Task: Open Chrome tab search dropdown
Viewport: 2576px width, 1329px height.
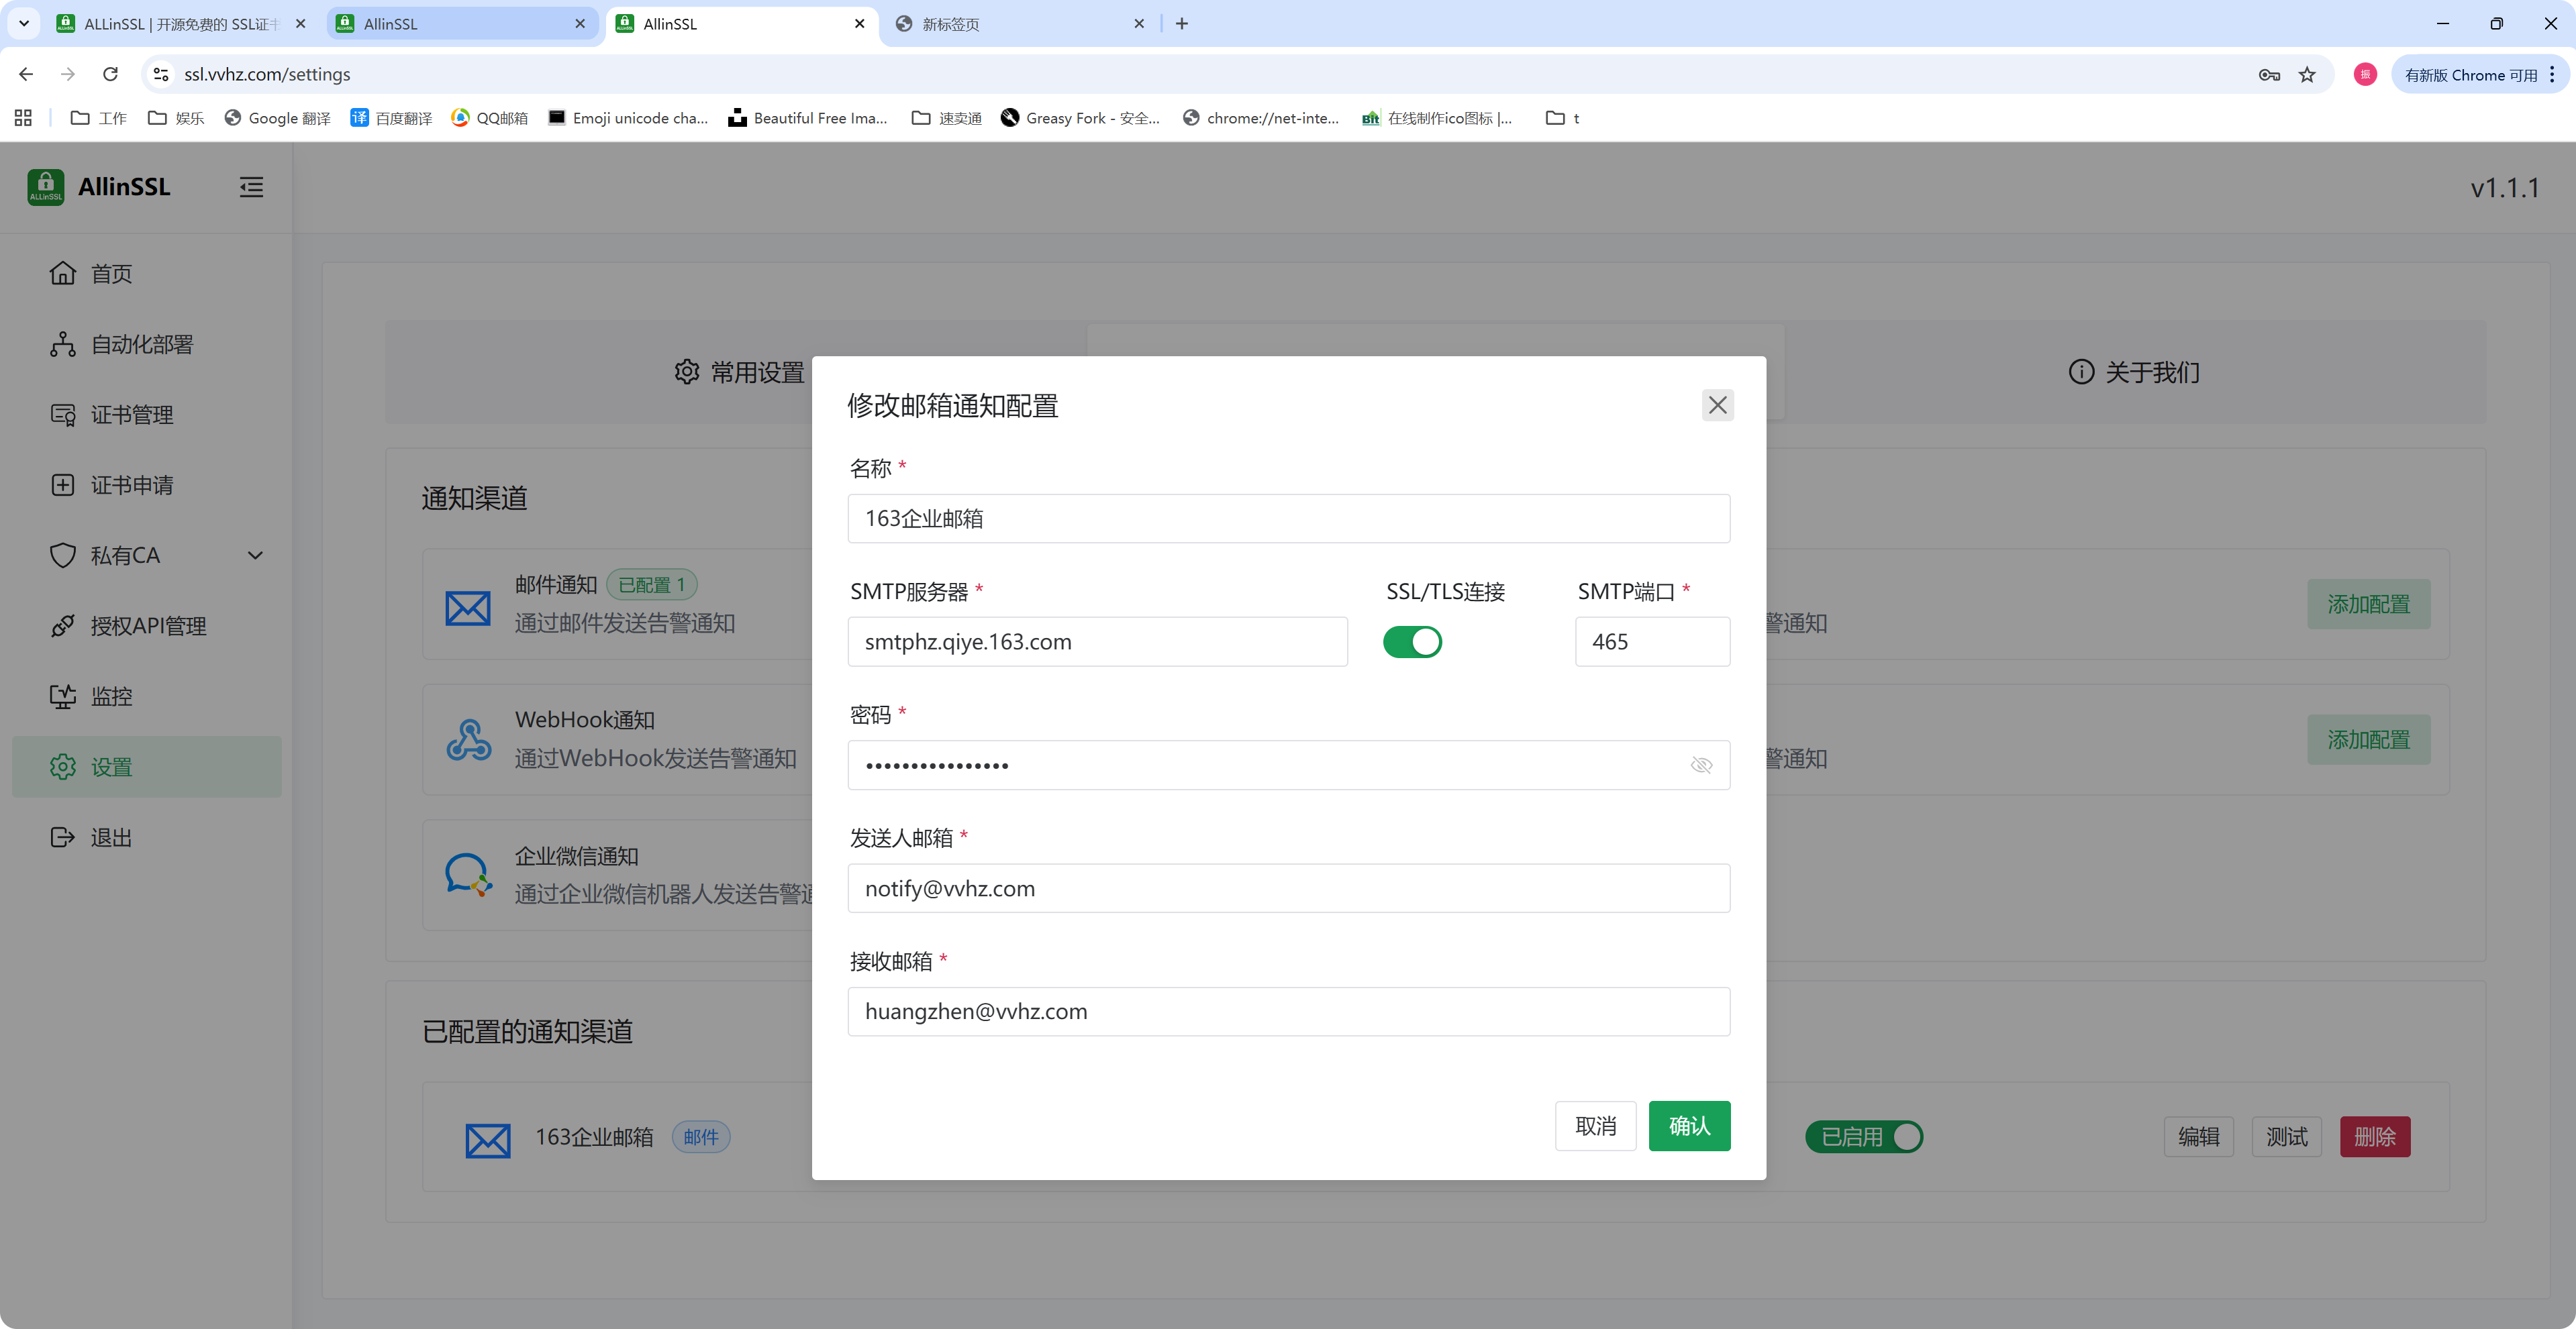Action: pos(23,23)
